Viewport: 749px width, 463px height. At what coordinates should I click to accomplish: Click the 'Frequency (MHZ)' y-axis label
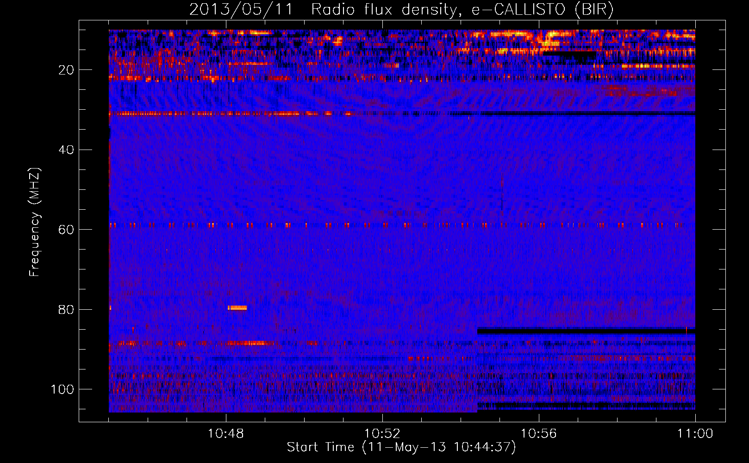click(35, 222)
